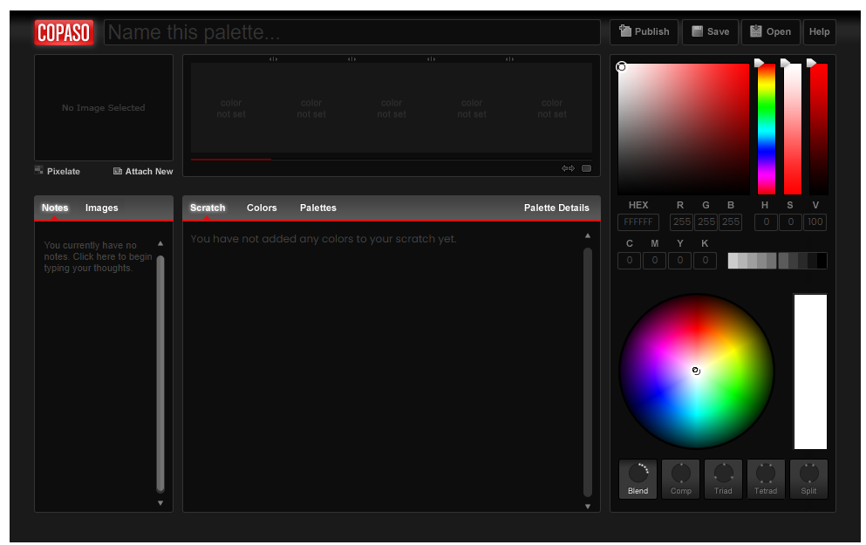Click the COPASO logo
The image size is (866, 545).
pos(64,32)
